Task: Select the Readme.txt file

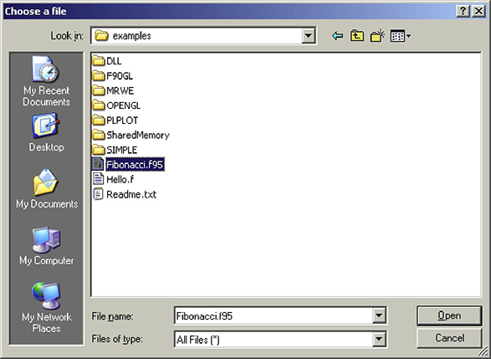Action: click(125, 194)
